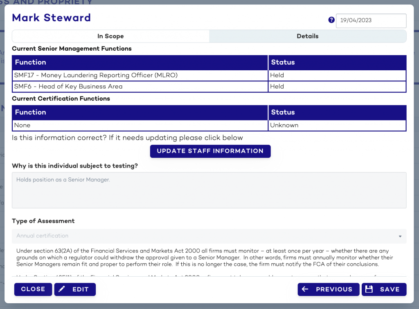The width and height of the screenshot is (419, 309).
Task: Click the Type of Assessment label
Action: coord(43,221)
